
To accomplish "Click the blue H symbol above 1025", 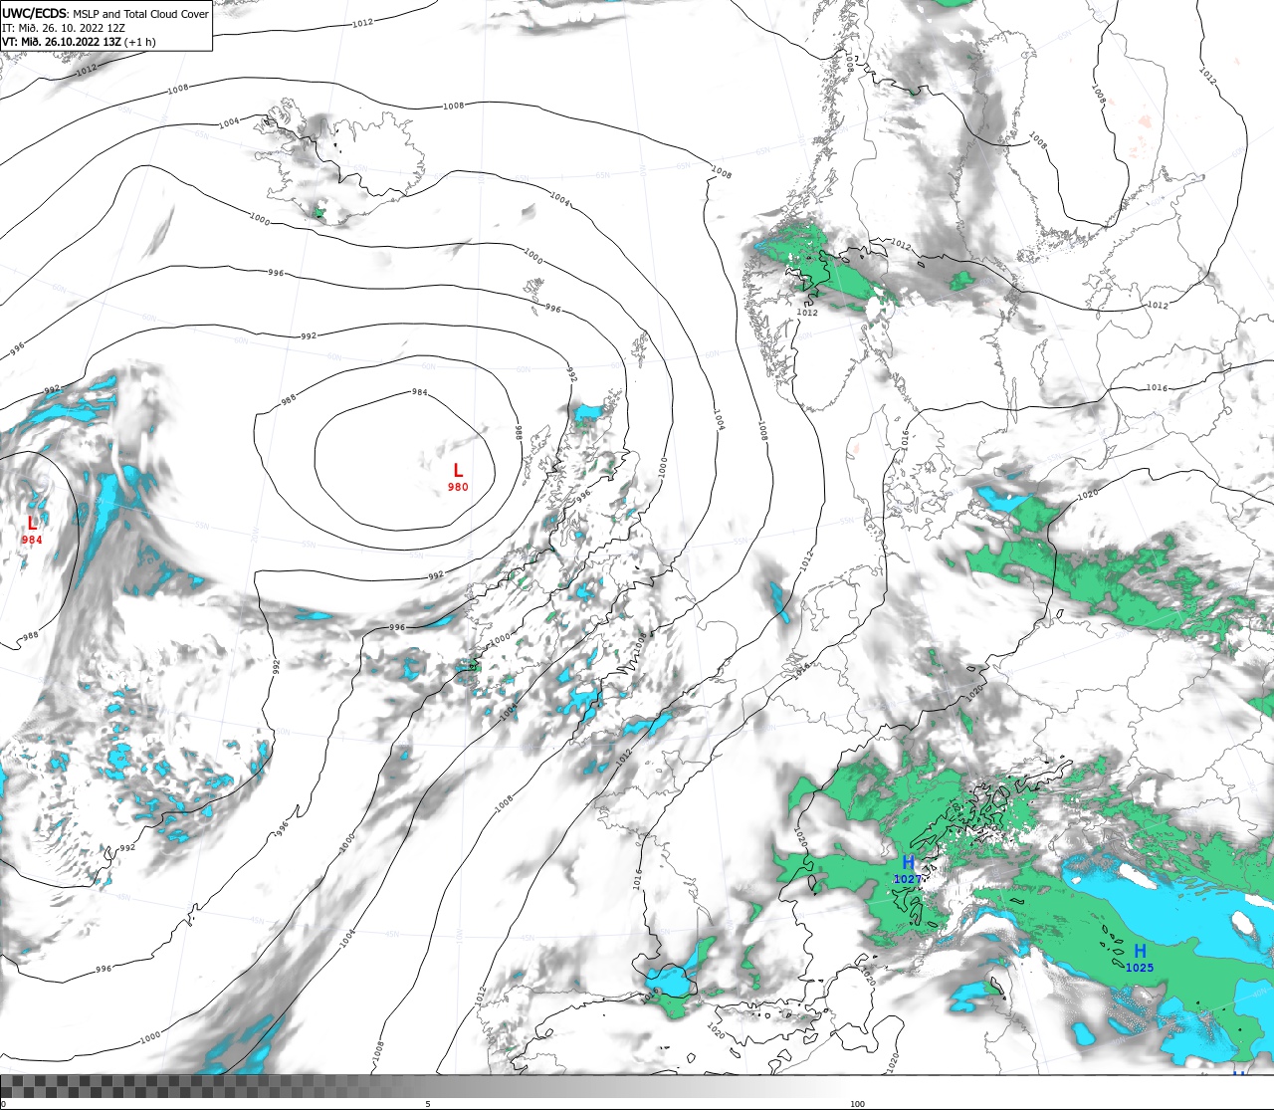I will click(x=1140, y=952).
